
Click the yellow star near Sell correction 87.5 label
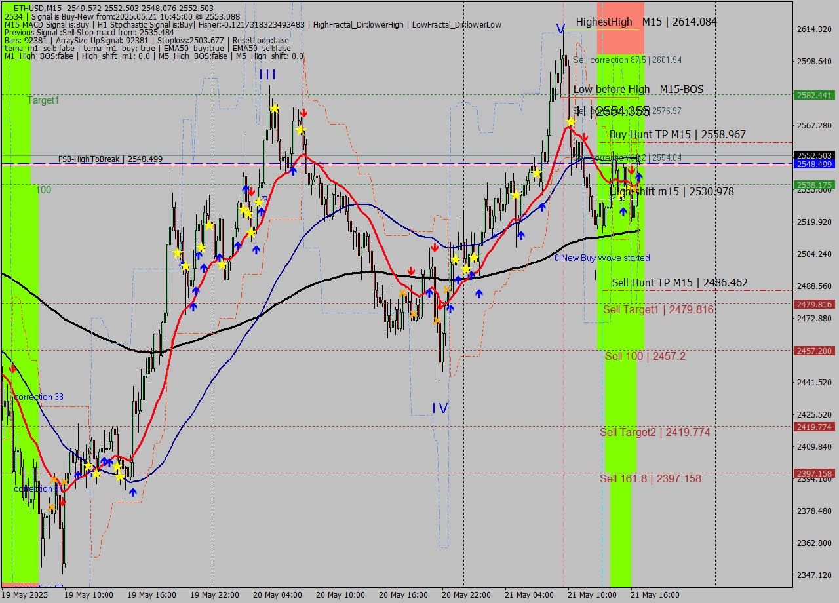click(570, 121)
